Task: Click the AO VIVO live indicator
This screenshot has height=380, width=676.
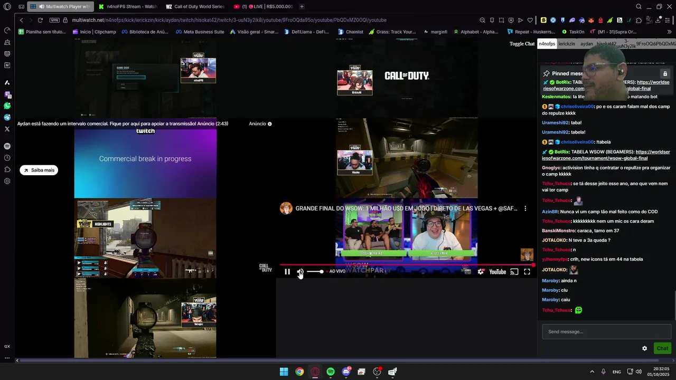Action: coord(337,271)
